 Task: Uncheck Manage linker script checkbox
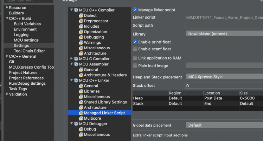pyautogui.click(x=135, y=10)
